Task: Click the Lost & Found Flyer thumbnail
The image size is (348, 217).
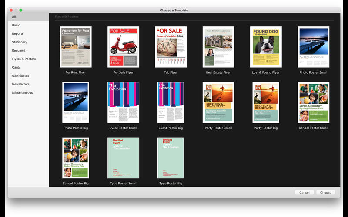Action: pyautogui.click(x=265, y=47)
